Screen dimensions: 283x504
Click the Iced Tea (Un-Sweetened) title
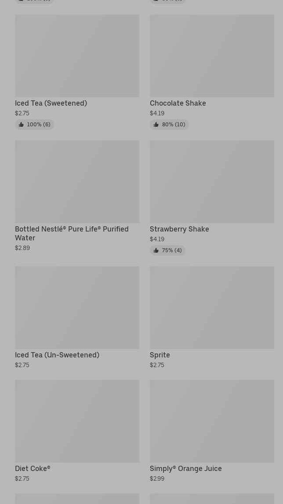(x=57, y=355)
